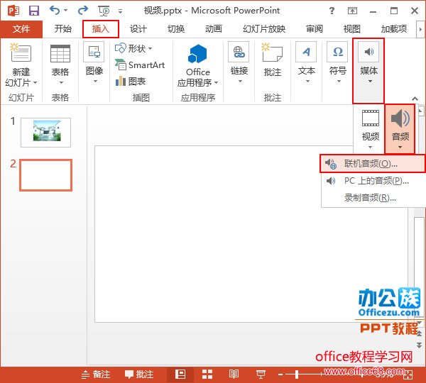Go to next slide double-arrow button
Screen dimensions: 426x383
pos(419,345)
